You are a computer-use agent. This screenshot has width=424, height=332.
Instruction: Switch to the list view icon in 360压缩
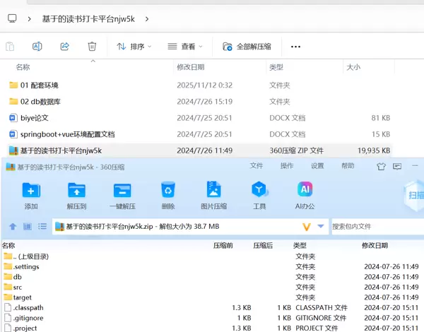(x=43, y=227)
